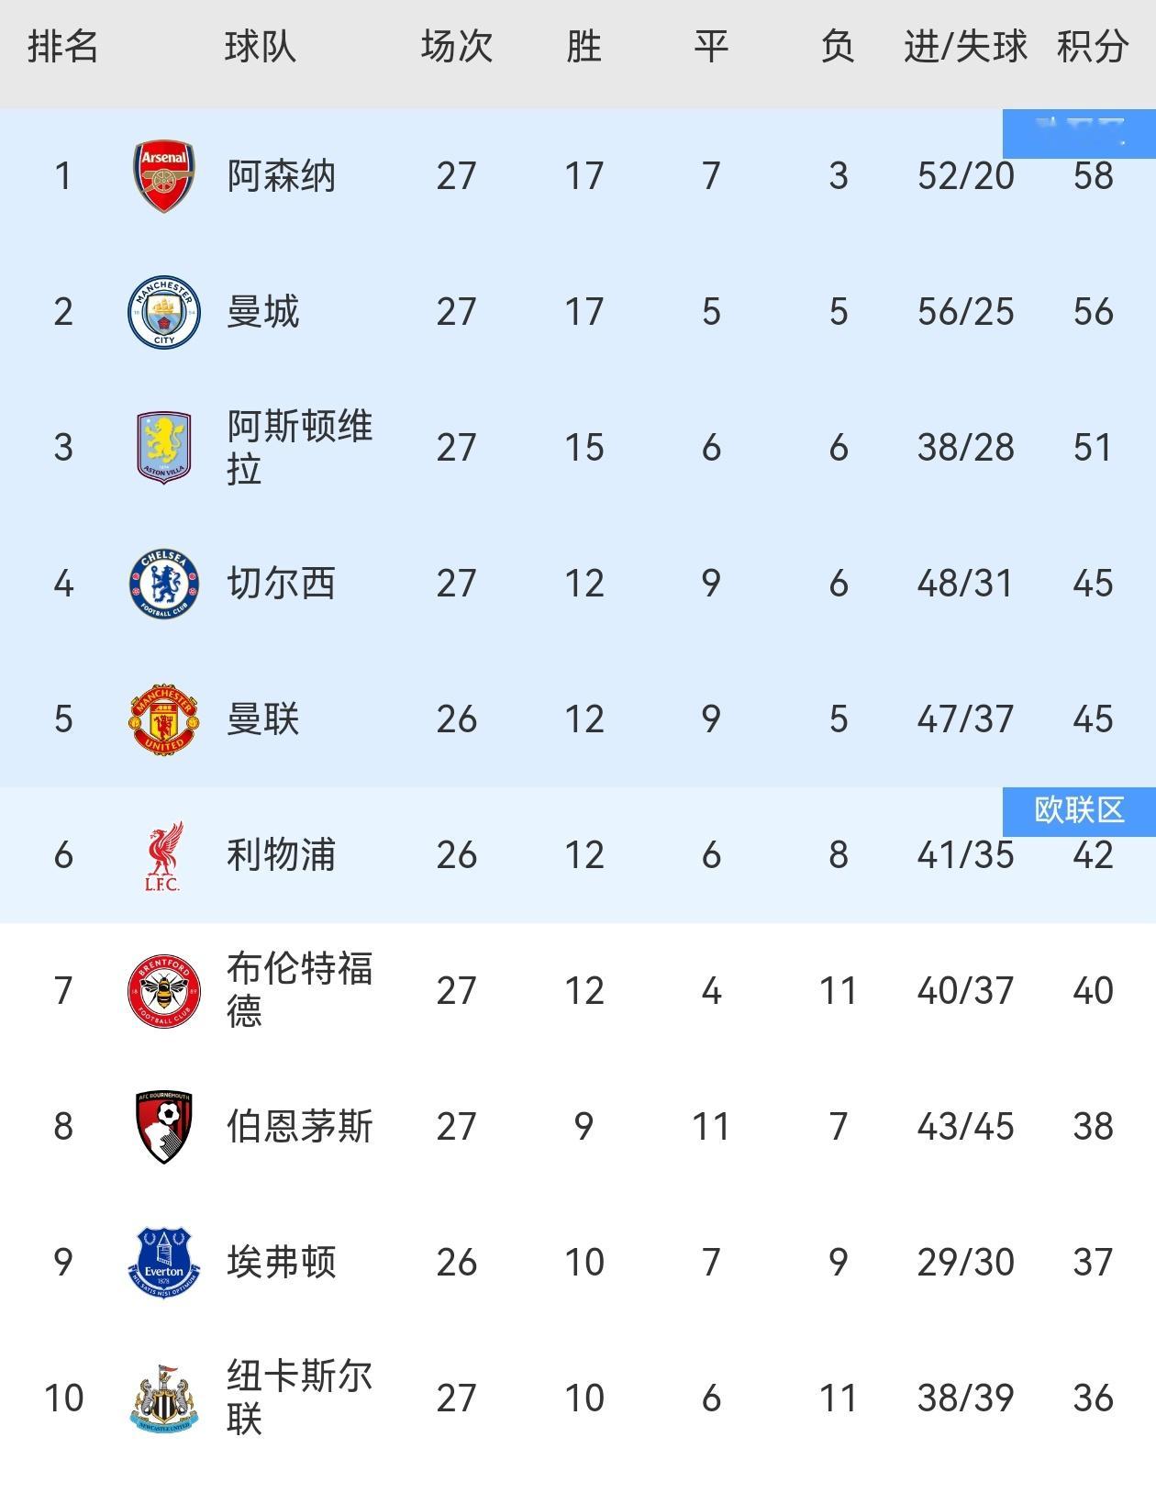Open the 曼城 team name link

[263, 312]
